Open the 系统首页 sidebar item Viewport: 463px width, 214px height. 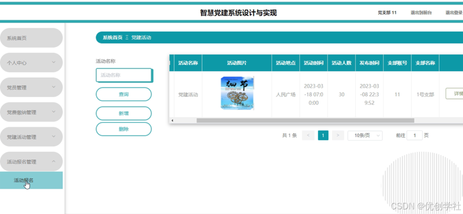pyautogui.click(x=31, y=38)
